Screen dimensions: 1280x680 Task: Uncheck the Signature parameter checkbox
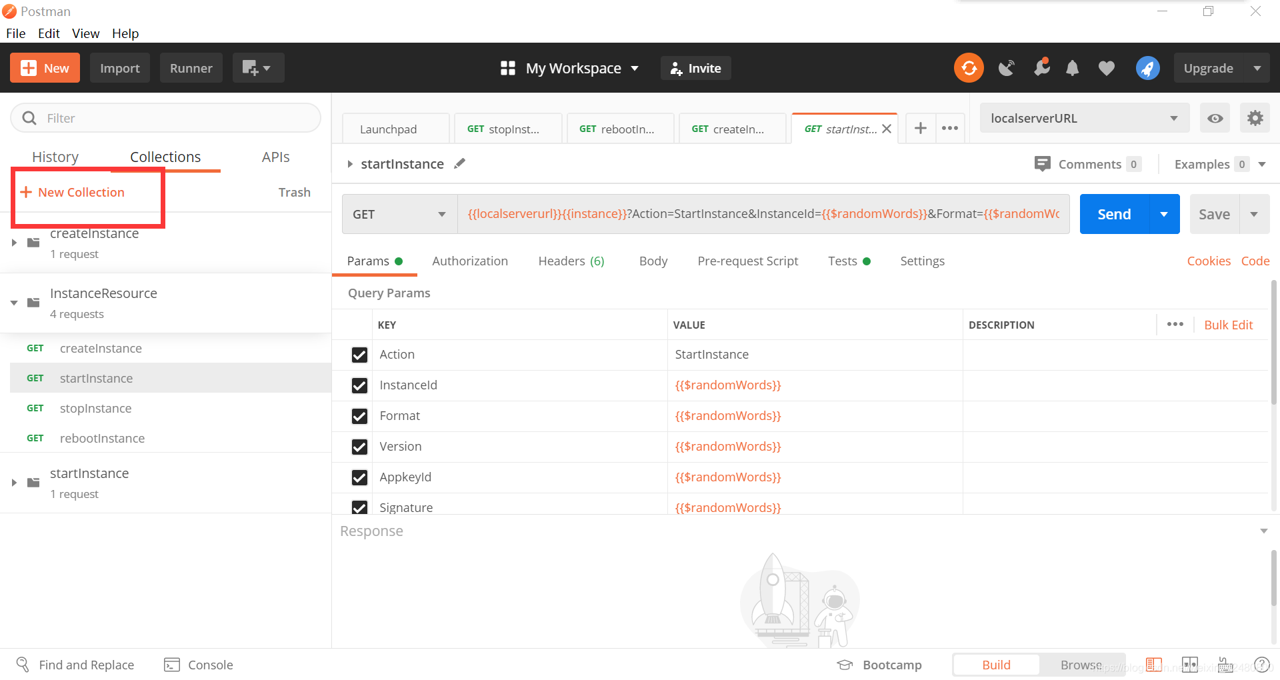[359, 507]
